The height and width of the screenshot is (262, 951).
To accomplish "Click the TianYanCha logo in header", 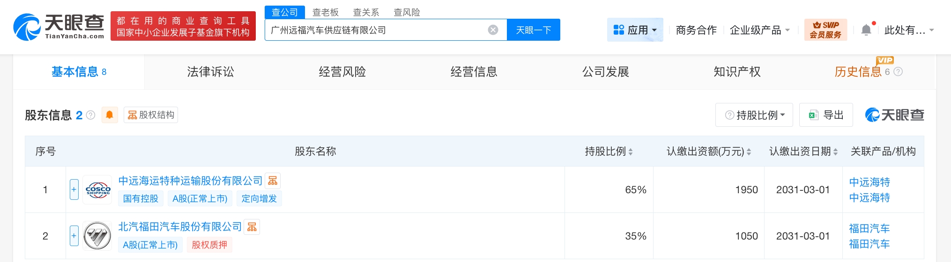I will 59,27.
